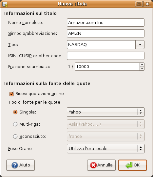The height and width of the screenshot is (177, 153).
Task: Select the Multi-riga radio button
Action: coord(15,124)
